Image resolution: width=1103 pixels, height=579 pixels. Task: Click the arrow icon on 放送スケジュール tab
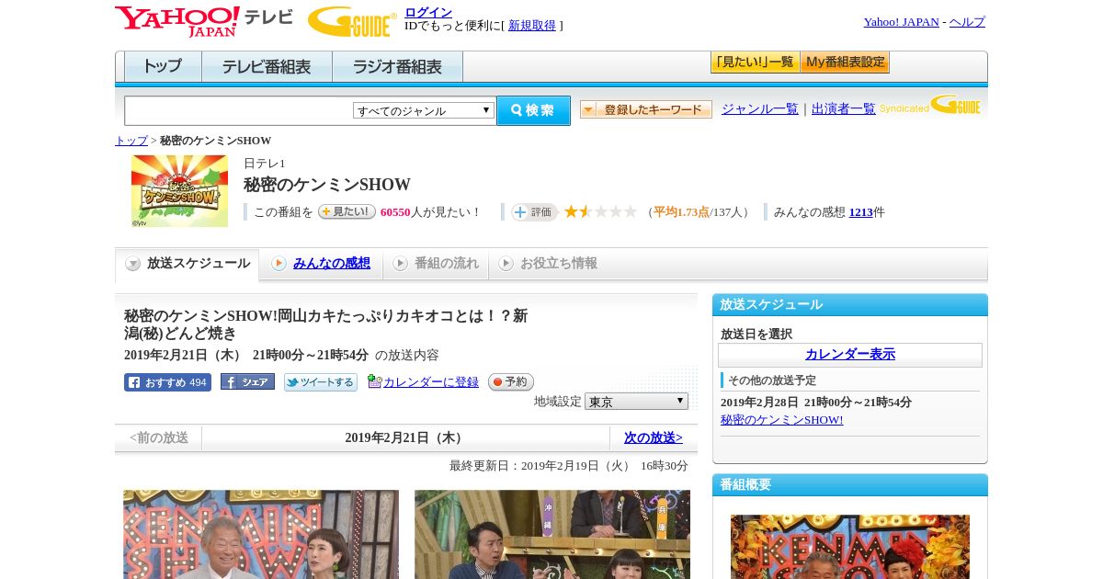tap(133, 264)
